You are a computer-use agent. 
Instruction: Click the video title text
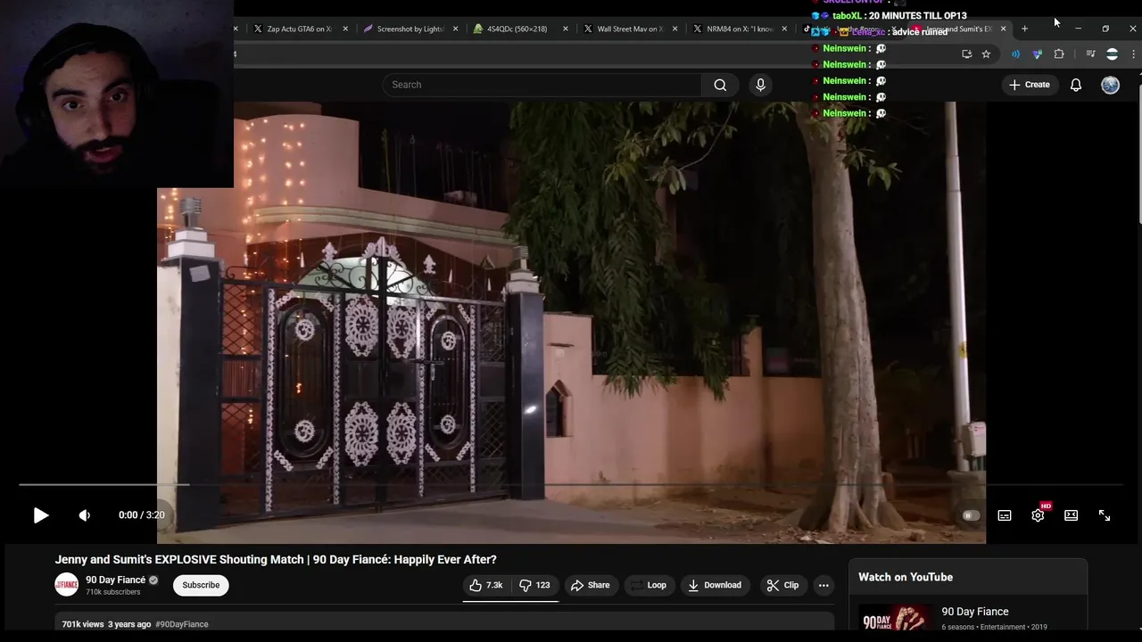276,560
